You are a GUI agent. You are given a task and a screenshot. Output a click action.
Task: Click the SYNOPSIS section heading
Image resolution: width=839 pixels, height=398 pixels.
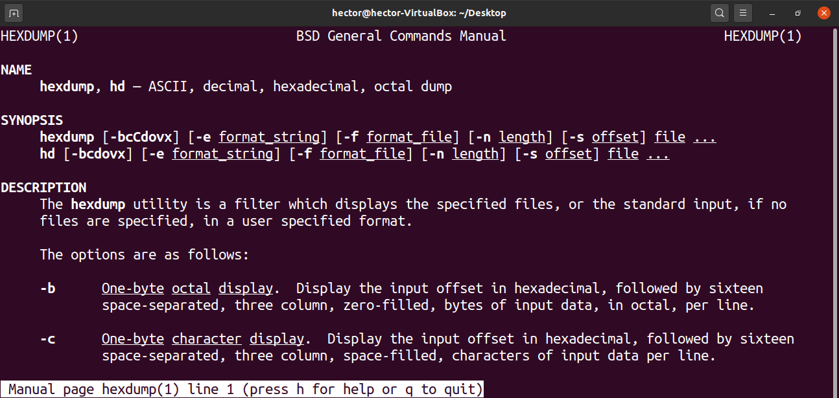(32, 120)
